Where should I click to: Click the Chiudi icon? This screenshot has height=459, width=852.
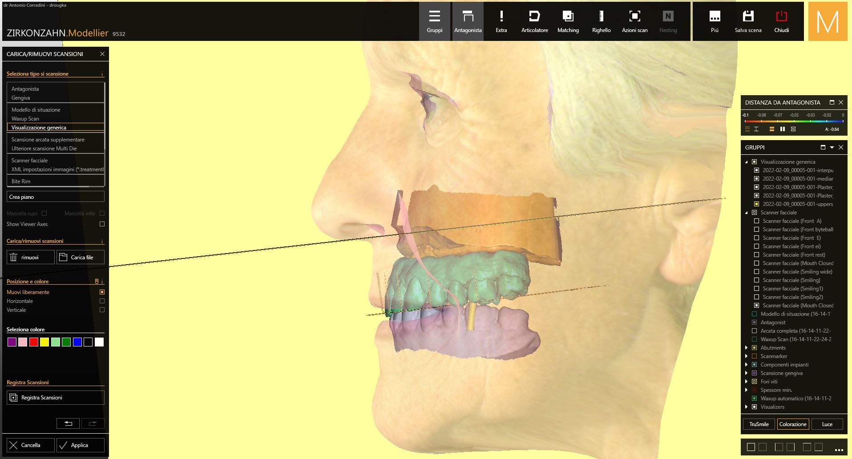pyautogui.click(x=781, y=21)
